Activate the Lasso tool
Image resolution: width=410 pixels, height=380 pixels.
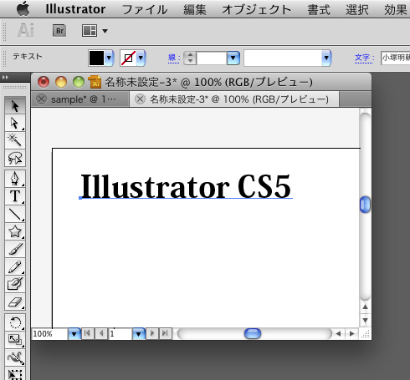15,158
